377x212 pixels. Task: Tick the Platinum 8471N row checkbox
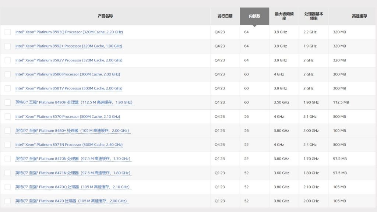click(8, 173)
